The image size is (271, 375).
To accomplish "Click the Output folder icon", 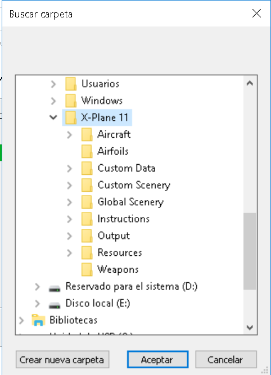I will click(x=87, y=236).
